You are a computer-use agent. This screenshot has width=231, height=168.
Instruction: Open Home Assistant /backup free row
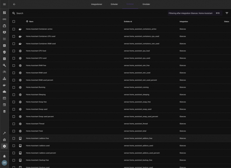[37, 160]
